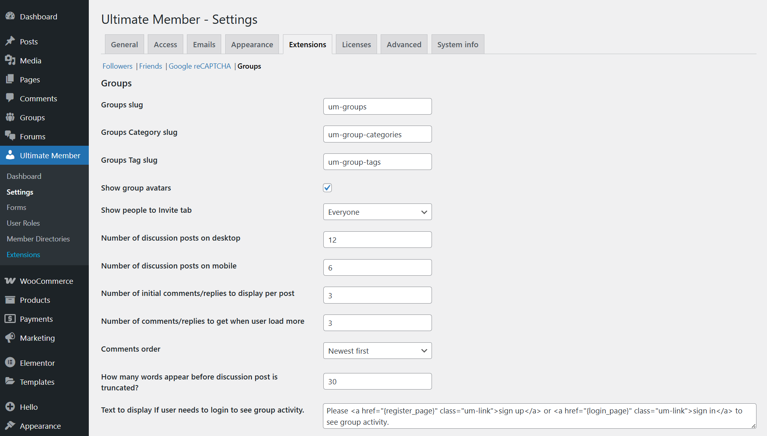Open the Extensions submenu item
767x436 pixels.
point(23,255)
